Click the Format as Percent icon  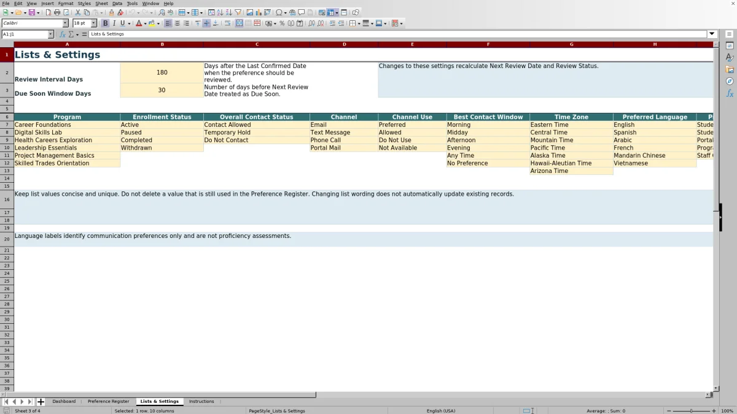point(282,23)
